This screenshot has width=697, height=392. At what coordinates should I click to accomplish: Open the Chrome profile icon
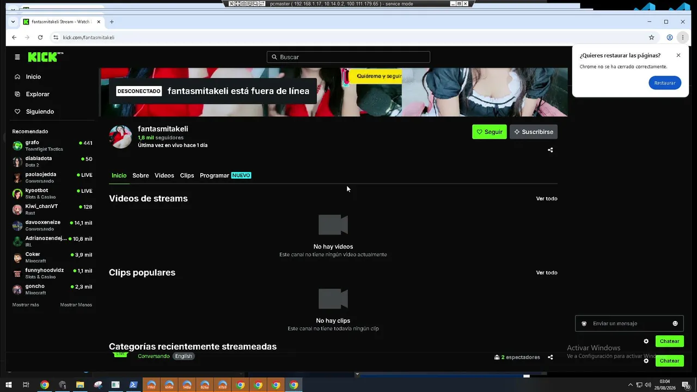pos(670,38)
